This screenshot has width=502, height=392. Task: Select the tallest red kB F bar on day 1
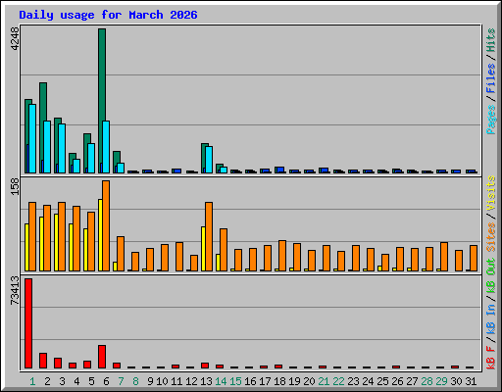coord(28,323)
